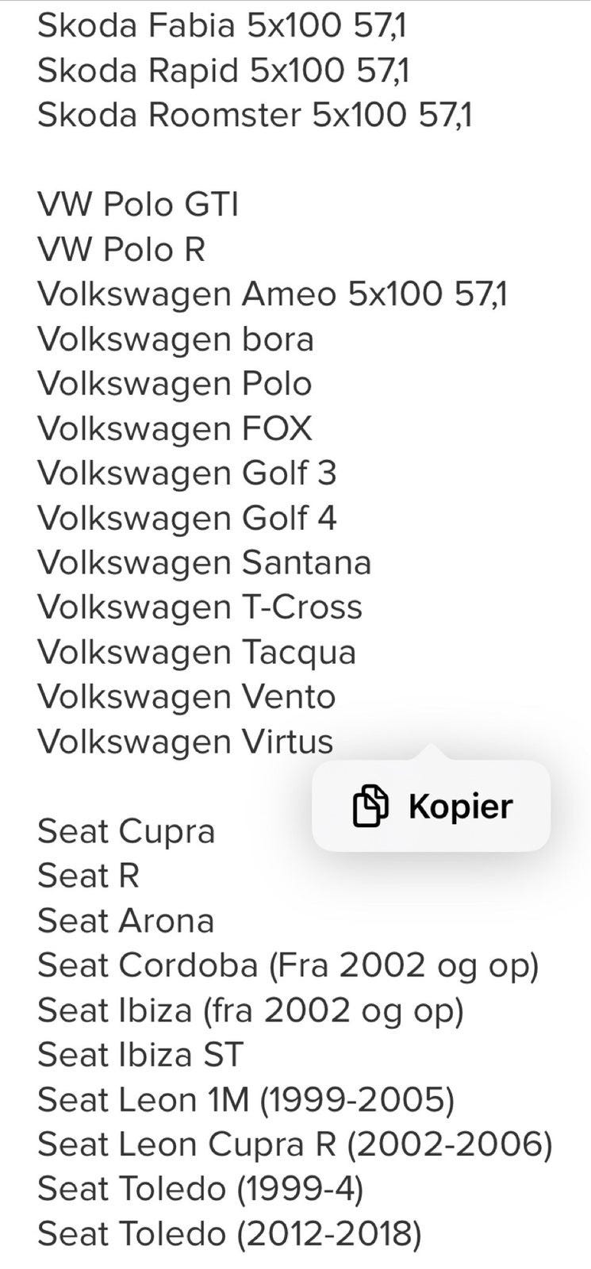Viewport: 591px width, 1269px height.
Task: Tap the Volkswagen T-Cross entry
Action: [x=200, y=608]
